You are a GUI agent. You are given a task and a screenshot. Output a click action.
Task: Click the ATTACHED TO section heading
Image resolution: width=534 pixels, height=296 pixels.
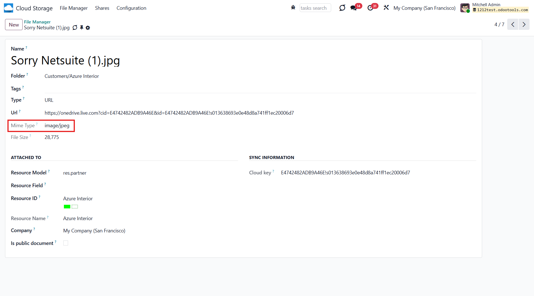[x=26, y=158]
